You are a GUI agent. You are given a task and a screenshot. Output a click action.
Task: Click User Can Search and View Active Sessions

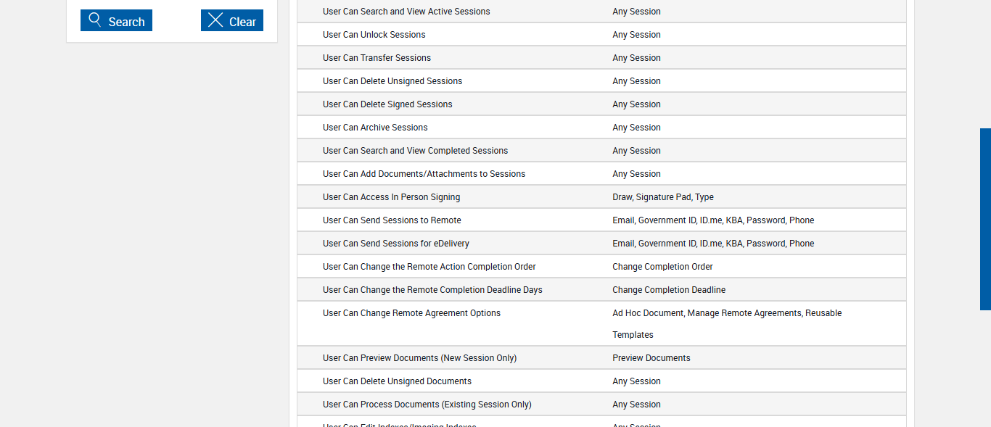point(406,12)
